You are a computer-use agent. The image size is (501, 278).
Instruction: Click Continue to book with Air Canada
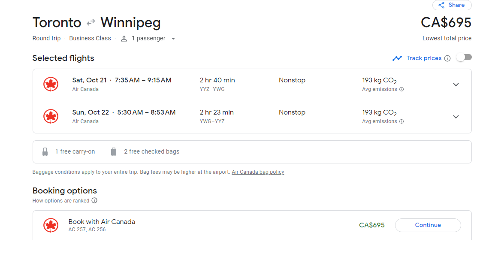[428, 225]
